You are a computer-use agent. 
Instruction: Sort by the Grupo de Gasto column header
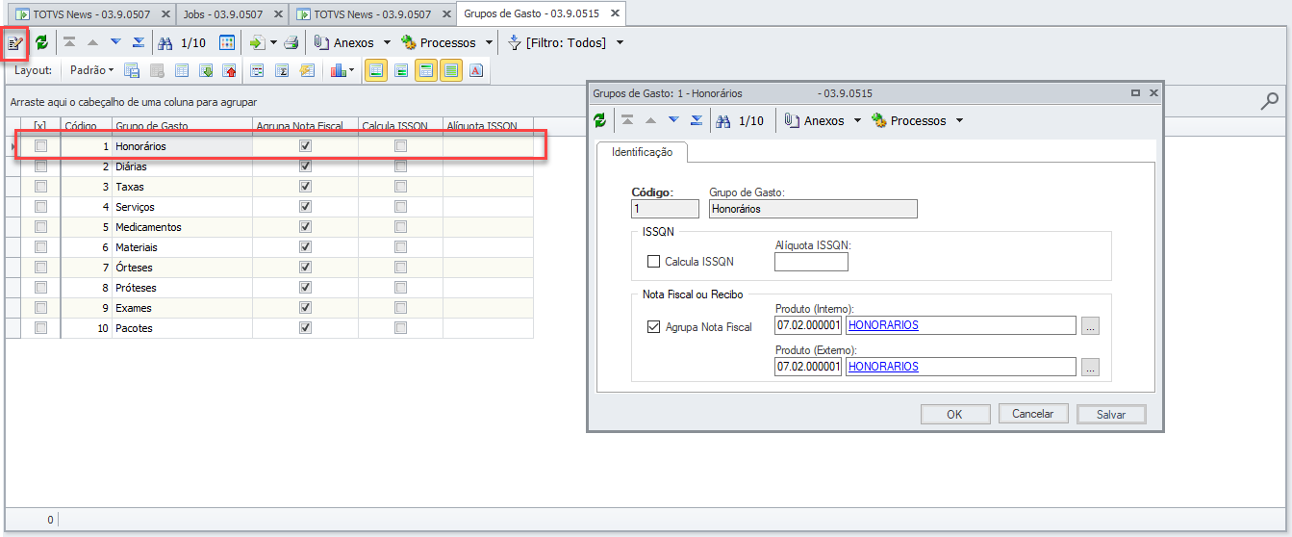pyautogui.click(x=182, y=126)
